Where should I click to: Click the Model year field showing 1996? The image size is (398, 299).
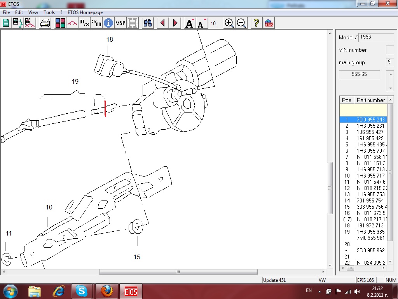[375, 37]
